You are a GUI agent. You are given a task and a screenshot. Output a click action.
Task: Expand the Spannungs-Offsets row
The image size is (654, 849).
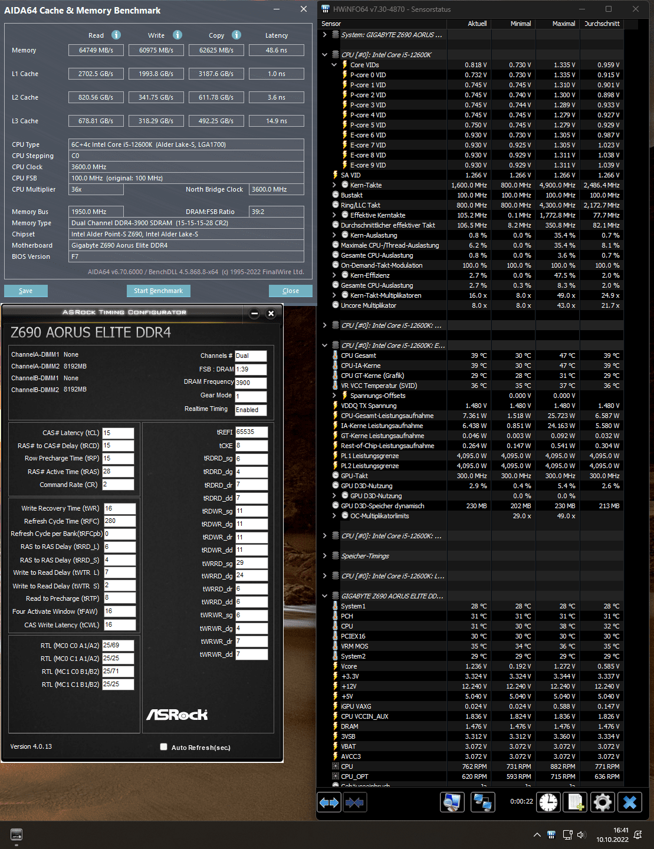[x=334, y=396]
